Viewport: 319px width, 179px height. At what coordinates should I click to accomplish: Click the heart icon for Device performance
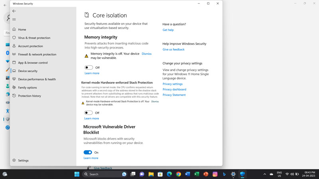pos(14,79)
